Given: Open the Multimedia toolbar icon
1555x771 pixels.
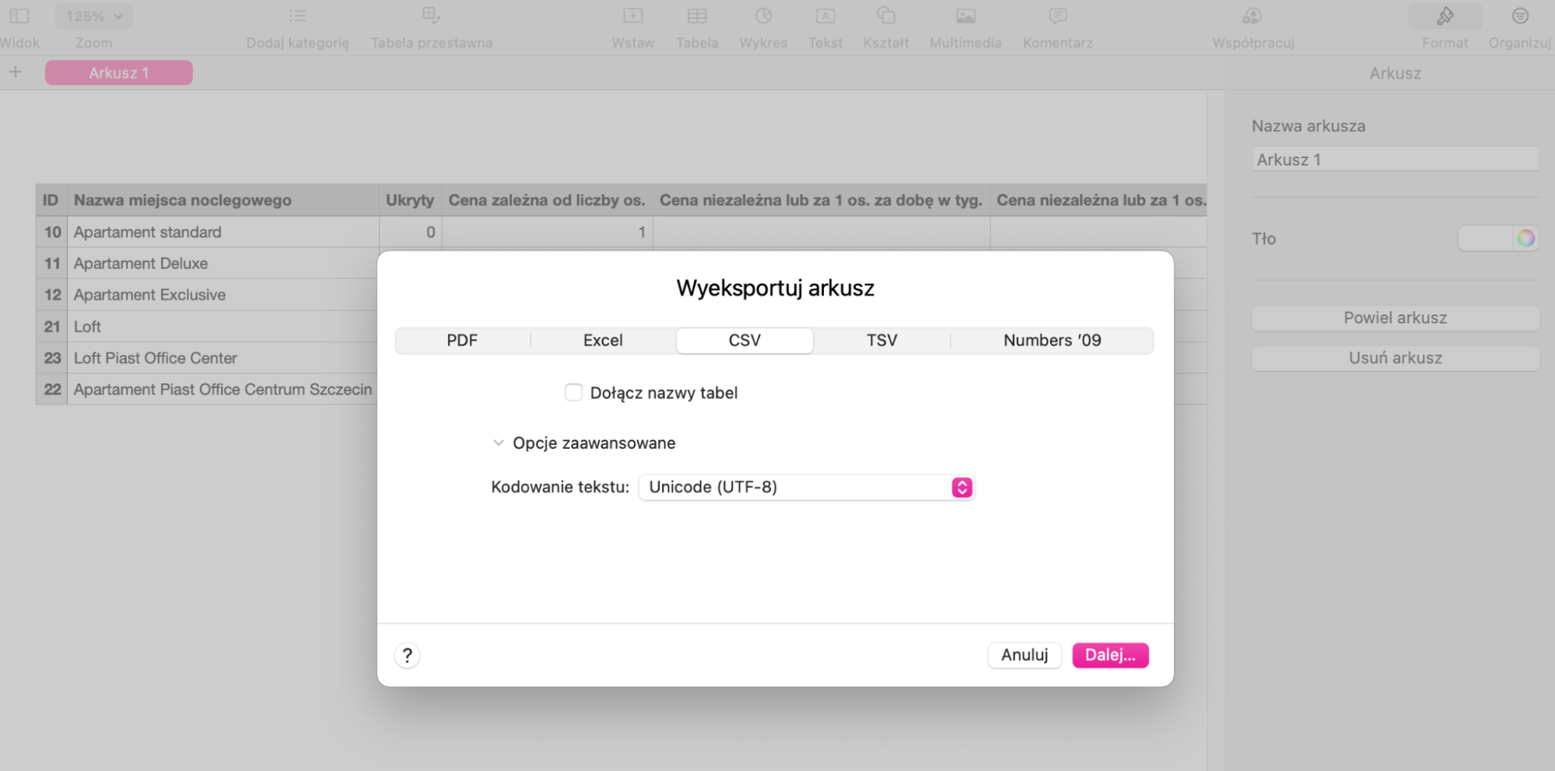Looking at the screenshot, I should pyautogui.click(x=965, y=16).
